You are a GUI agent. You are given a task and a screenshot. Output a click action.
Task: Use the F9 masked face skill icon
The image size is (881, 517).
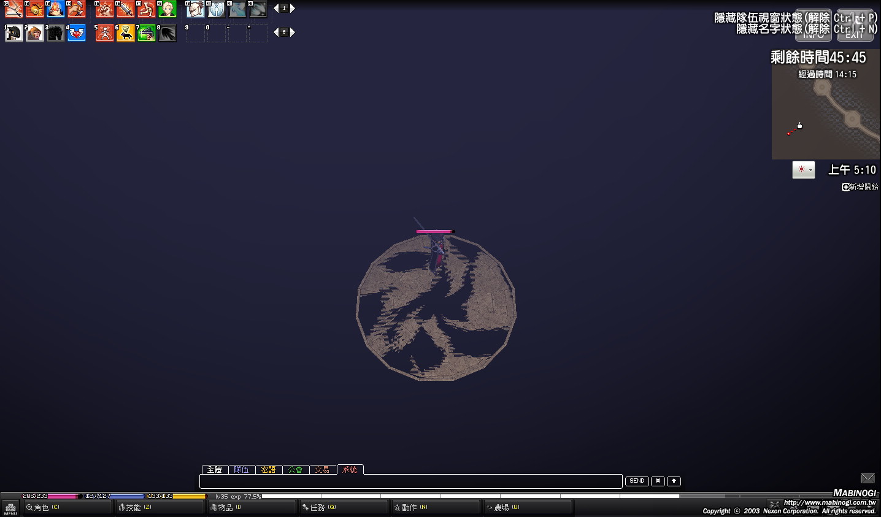click(x=195, y=9)
